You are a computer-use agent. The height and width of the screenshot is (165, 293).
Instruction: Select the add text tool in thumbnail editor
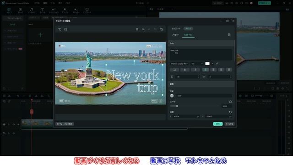pos(60,29)
